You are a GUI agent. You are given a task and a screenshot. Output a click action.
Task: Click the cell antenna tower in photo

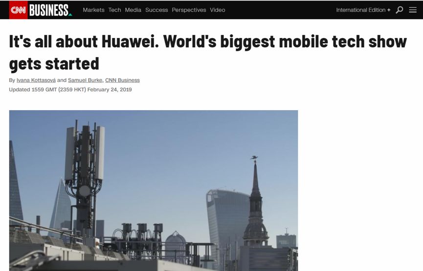click(x=85, y=172)
